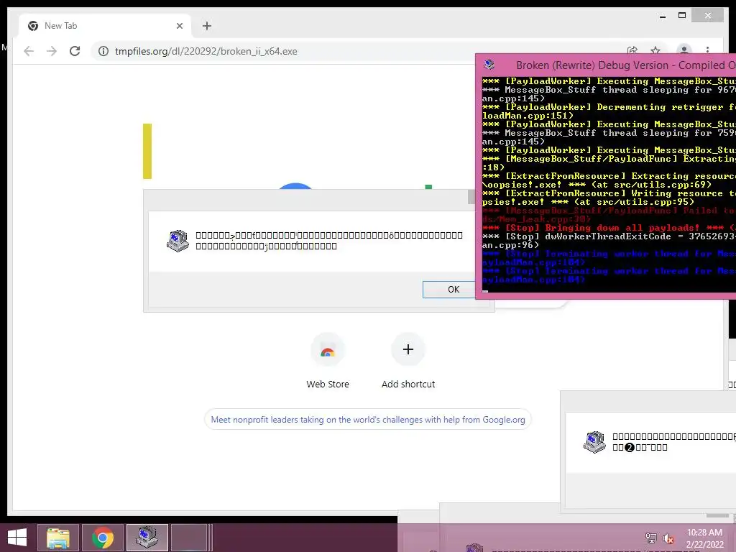This screenshot has width=736, height=552.
Task: Open the network tray icon
Action: coord(651,538)
